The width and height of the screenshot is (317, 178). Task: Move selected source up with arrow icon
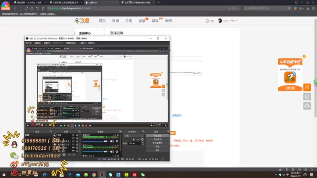click(x=69, y=155)
